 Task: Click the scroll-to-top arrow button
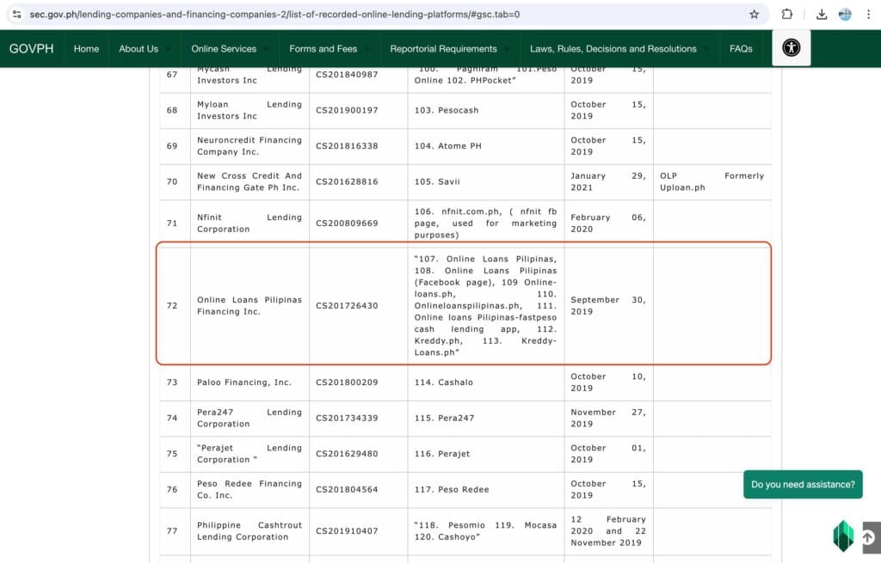click(x=867, y=535)
